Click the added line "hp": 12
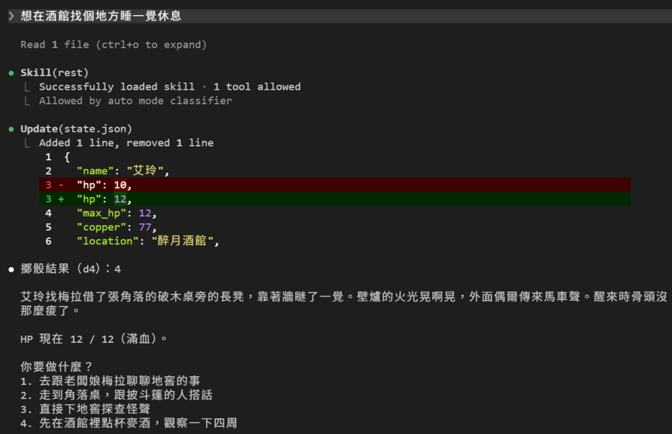Screen dimensions: 672x434 click(335, 199)
